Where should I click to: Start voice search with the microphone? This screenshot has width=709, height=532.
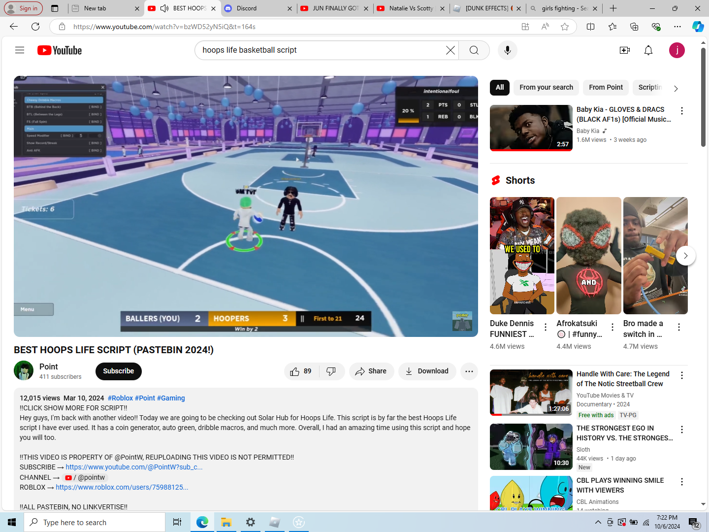point(508,50)
